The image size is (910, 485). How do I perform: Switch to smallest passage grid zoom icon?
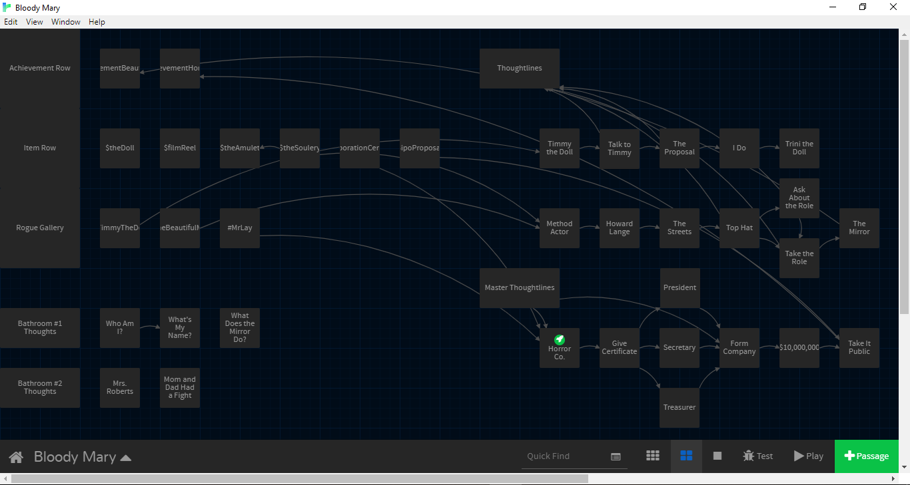[653, 456]
